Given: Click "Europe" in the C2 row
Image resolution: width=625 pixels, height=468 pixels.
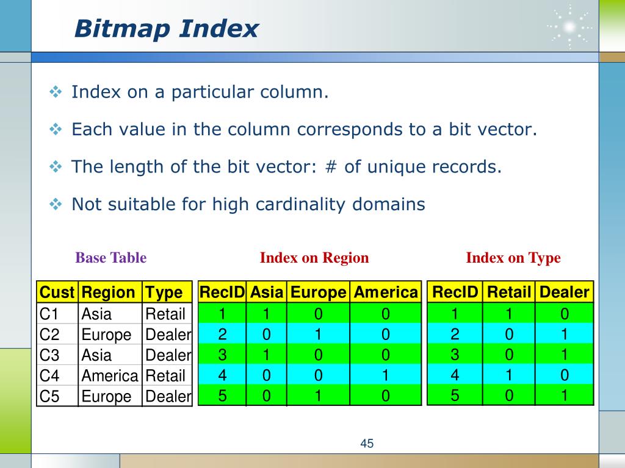Looking at the screenshot, I should coord(110,335).
